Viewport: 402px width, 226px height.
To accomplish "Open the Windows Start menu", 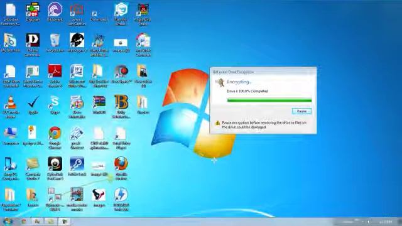I will tap(7, 222).
